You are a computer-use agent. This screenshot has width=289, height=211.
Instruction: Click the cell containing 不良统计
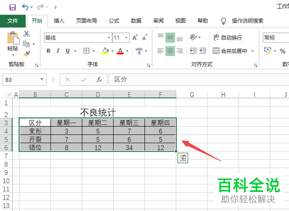pyautogui.click(x=98, y=112)
